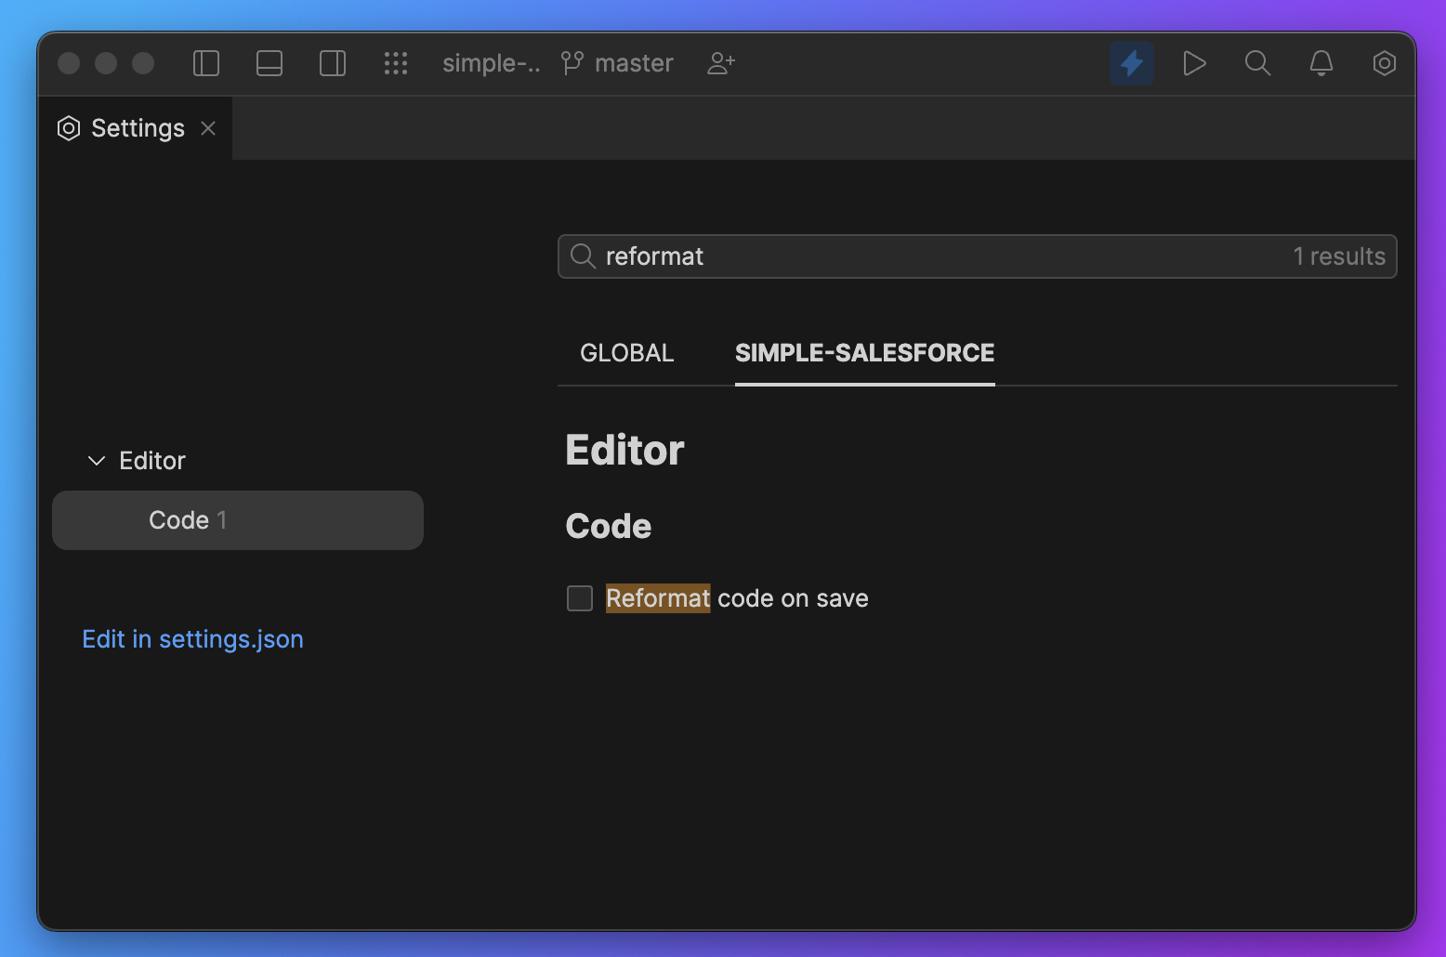Image resolution: width=1446 pixels, height=957 pixels.
Task: Toggle the right sidebar panel icon
Action: [x=333, y=63]
